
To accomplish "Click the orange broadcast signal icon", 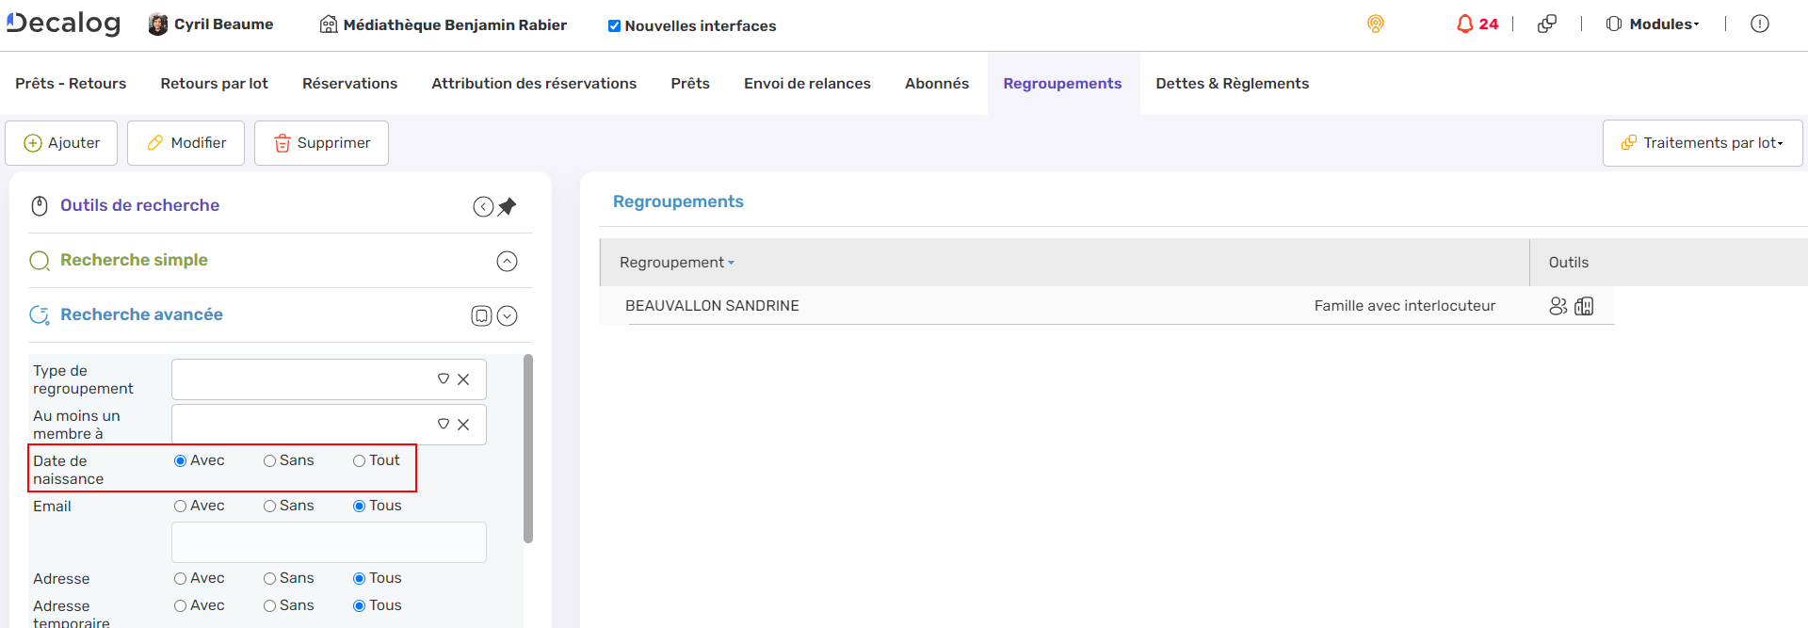I will 1376,24.
